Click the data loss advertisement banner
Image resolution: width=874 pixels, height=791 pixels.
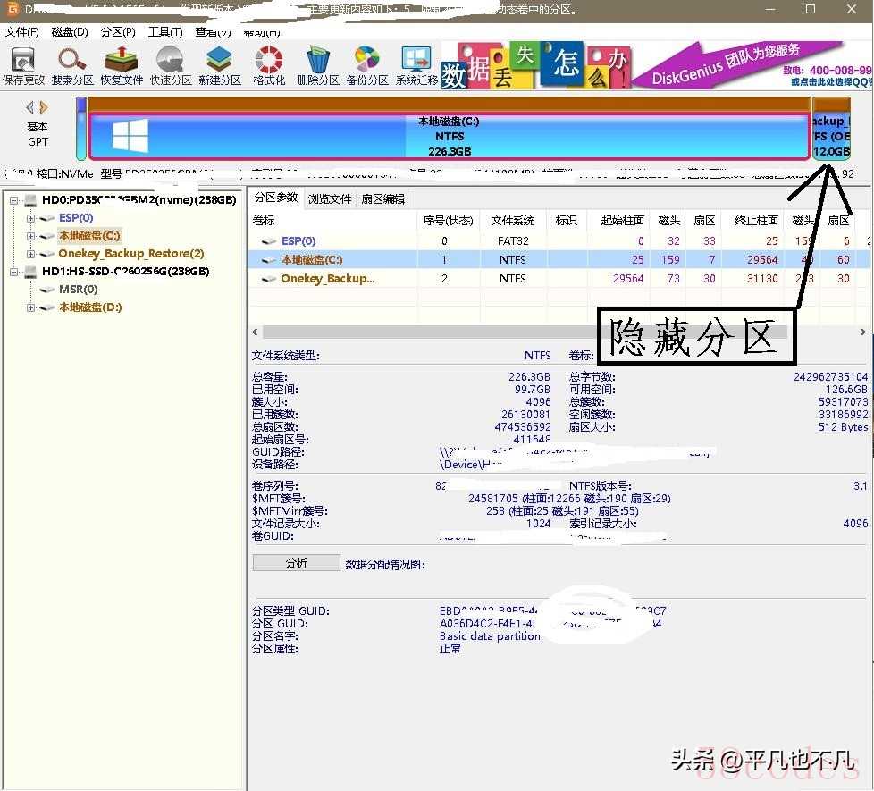[x=535, y=65]
